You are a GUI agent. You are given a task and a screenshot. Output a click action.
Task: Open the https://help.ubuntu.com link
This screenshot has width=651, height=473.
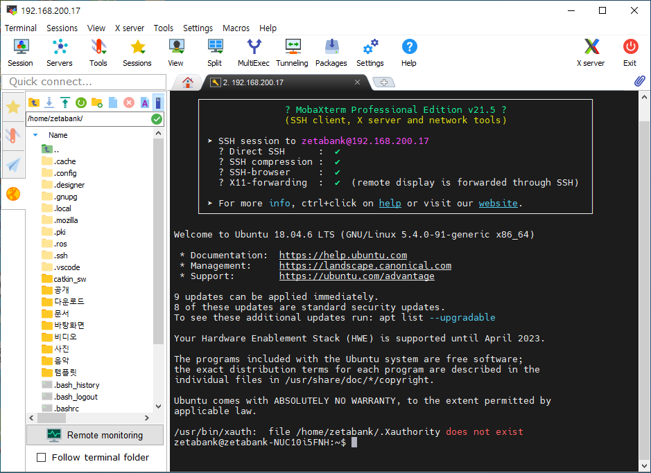click(343, 255)
